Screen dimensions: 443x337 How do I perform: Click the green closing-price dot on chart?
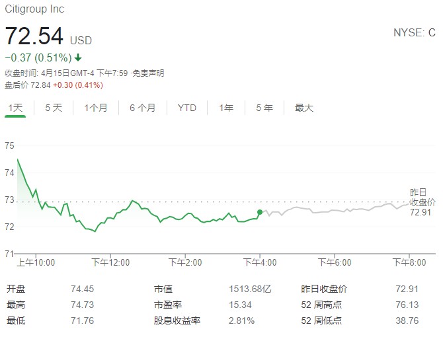tap(260, 212)
